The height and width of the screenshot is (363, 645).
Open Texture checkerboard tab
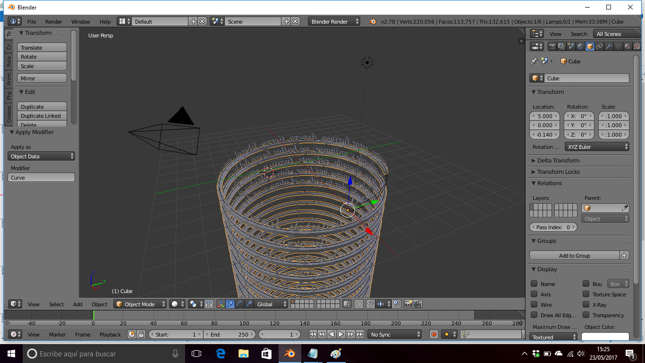click(x=637, y=46)
